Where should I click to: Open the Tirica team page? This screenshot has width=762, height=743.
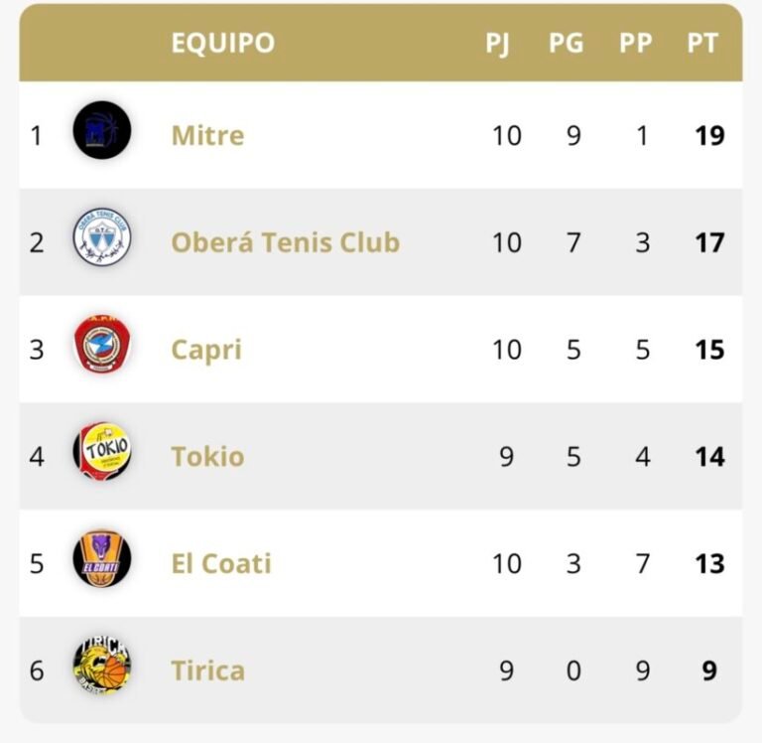[x=207, y=671]
